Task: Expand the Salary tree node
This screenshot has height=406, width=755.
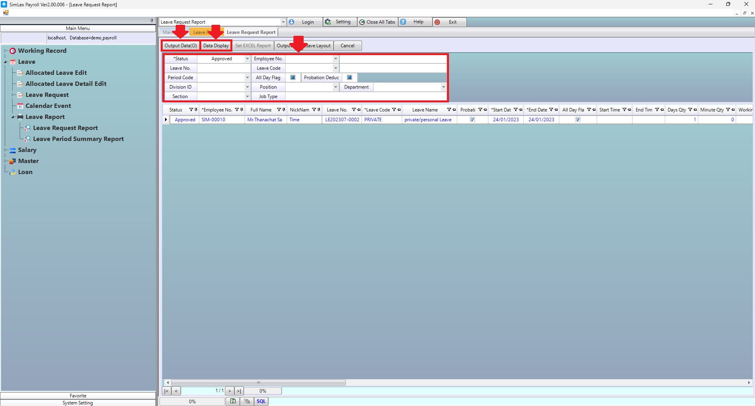Action: click(6, 150)
